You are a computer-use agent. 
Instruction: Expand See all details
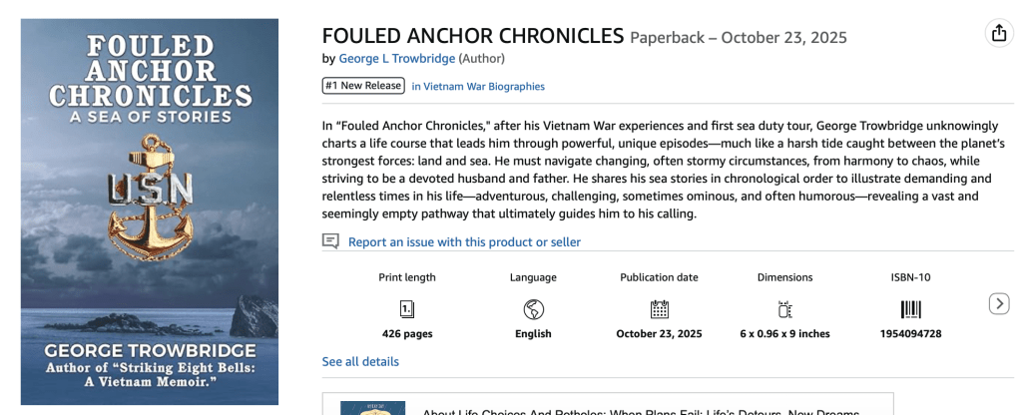point(360,361)
